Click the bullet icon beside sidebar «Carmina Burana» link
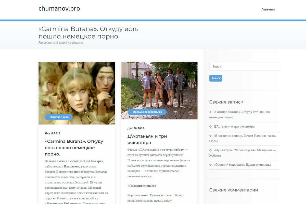 point(211,112)
